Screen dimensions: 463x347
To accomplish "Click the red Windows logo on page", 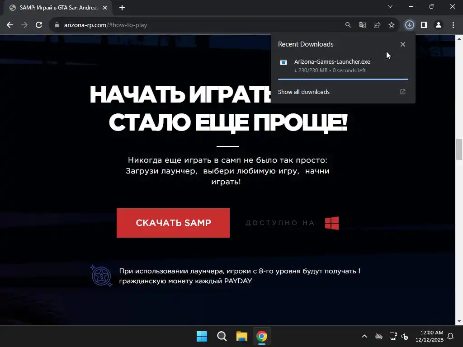I will click(x=332, y=223).
